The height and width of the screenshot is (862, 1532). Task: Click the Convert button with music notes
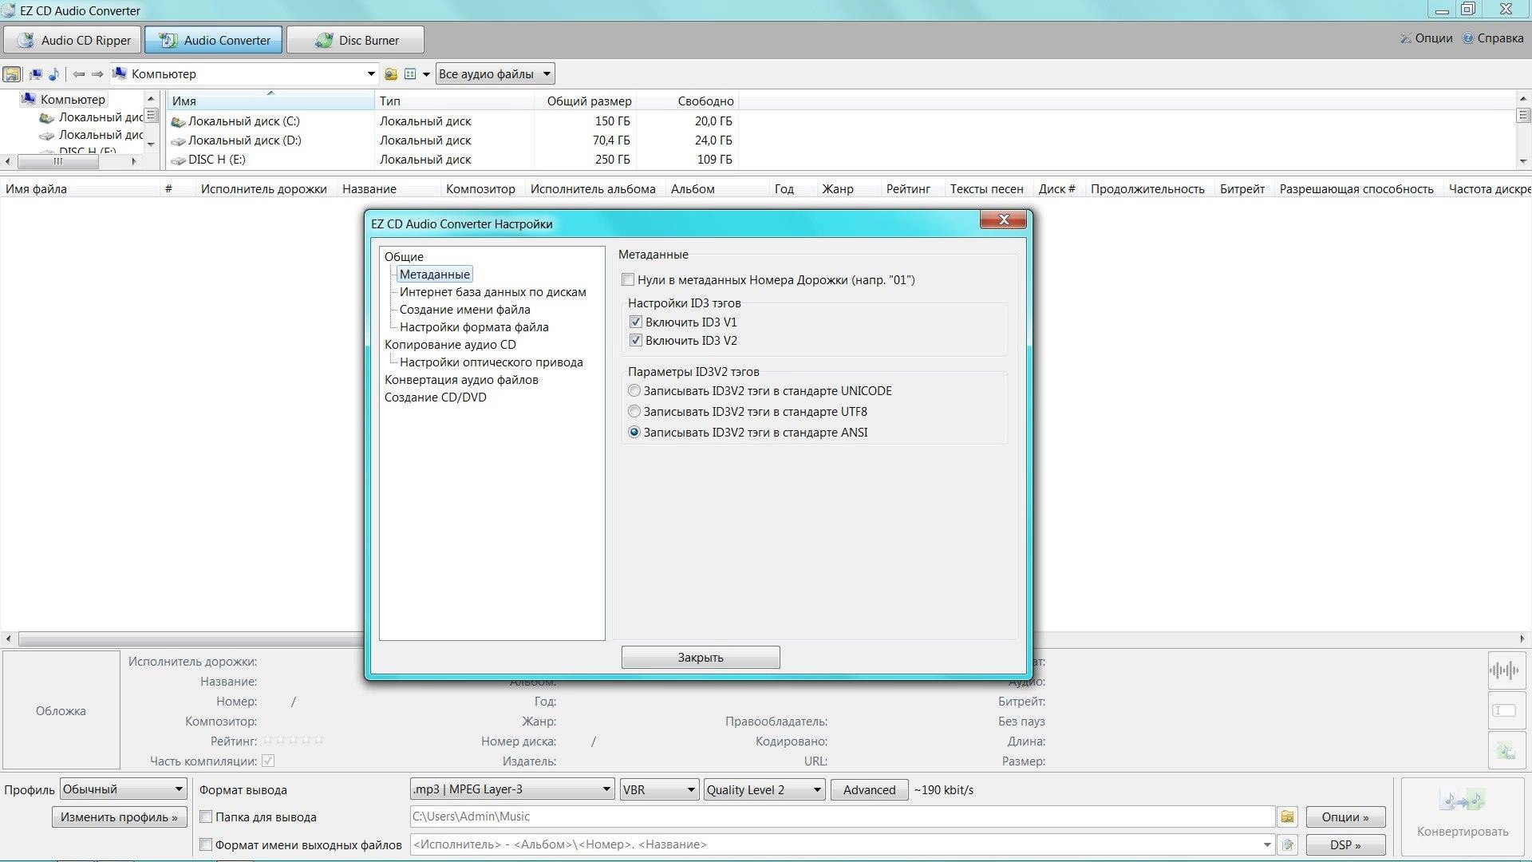[1463, 816]
